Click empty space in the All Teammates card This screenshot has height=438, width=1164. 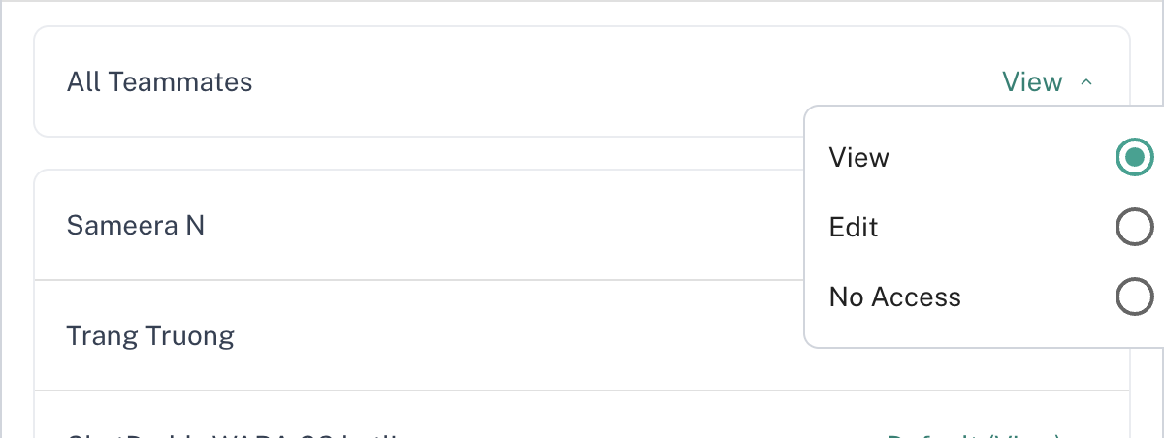(x=582, y=82)
